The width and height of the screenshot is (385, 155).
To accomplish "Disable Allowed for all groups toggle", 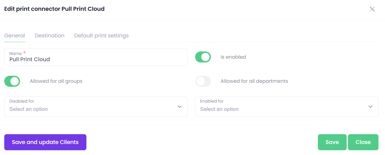I will coord(12,81).
